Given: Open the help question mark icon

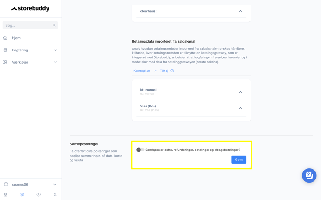Looking at the screenshot, I should pyautogui.click(x=38, y=194).
